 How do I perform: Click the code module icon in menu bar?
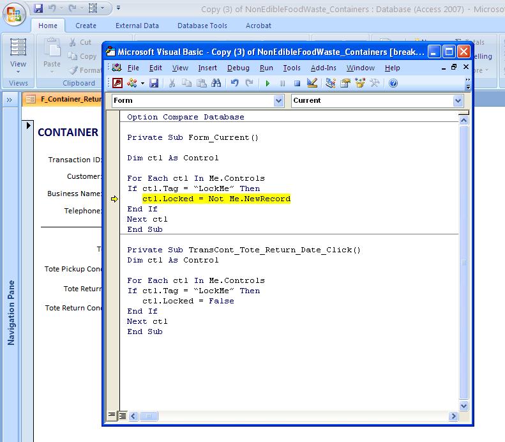(x=117, y=68)
